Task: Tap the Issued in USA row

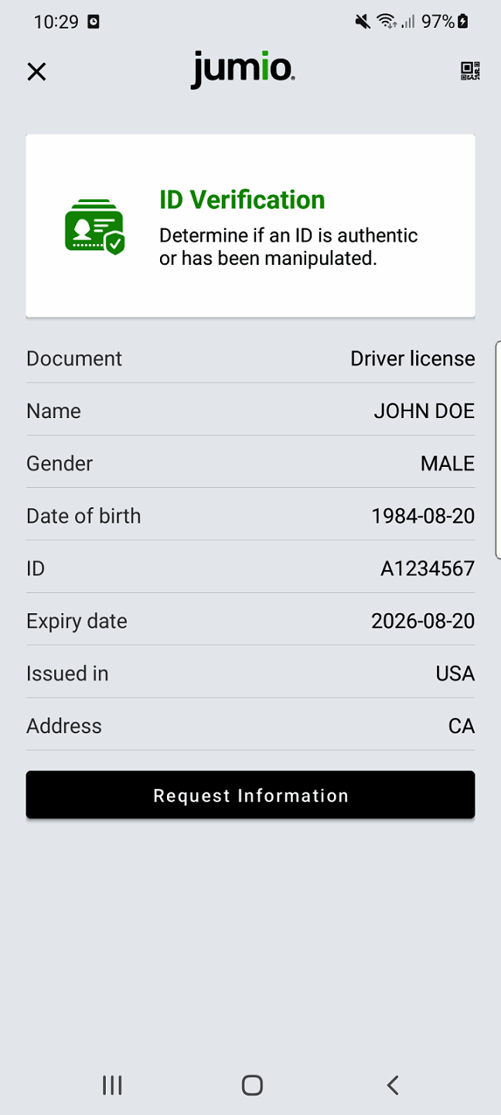Action: (250, 673)
